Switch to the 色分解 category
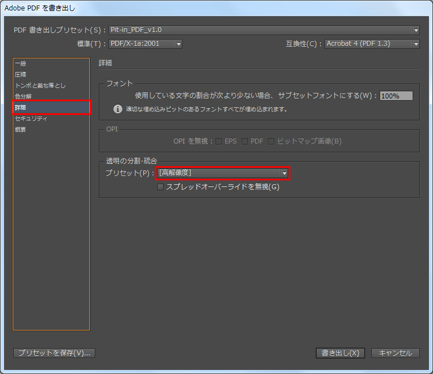The width and height of the screenshot is (433, 374). tap(23, 97)
